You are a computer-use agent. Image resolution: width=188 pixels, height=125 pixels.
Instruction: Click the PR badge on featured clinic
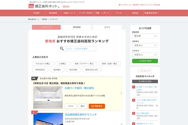tap(34, 78)
